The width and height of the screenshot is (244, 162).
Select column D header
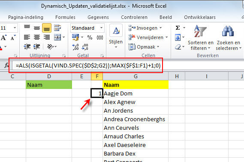pyautogui.click(x=49, y=76)
